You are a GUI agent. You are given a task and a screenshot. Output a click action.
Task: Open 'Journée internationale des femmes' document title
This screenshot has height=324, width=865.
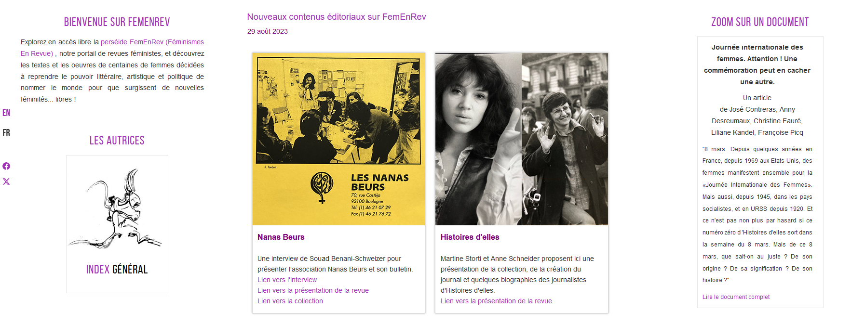(757, 65)
